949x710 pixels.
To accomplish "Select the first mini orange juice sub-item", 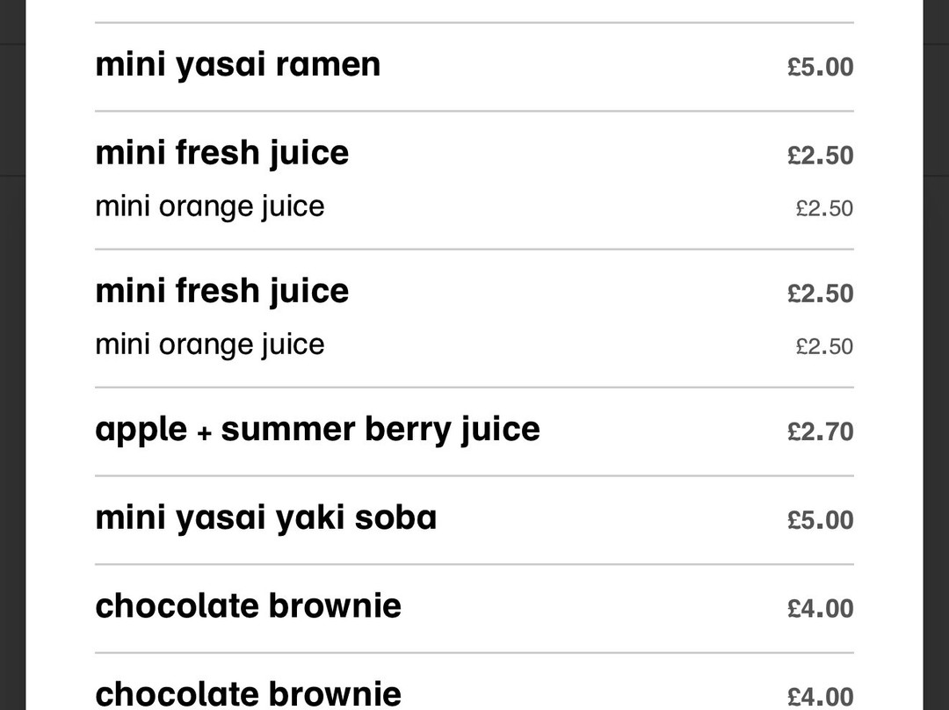I will (210, 206).
